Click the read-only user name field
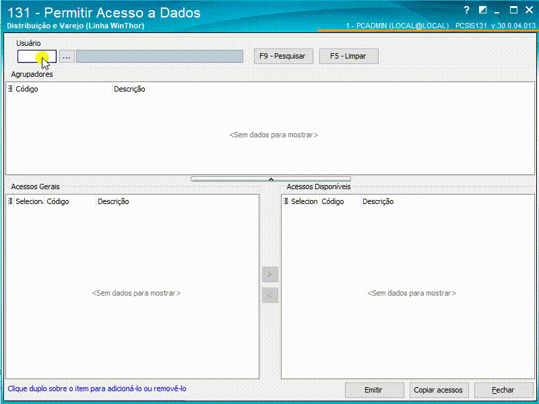539x404 pixels. (160, 57)
